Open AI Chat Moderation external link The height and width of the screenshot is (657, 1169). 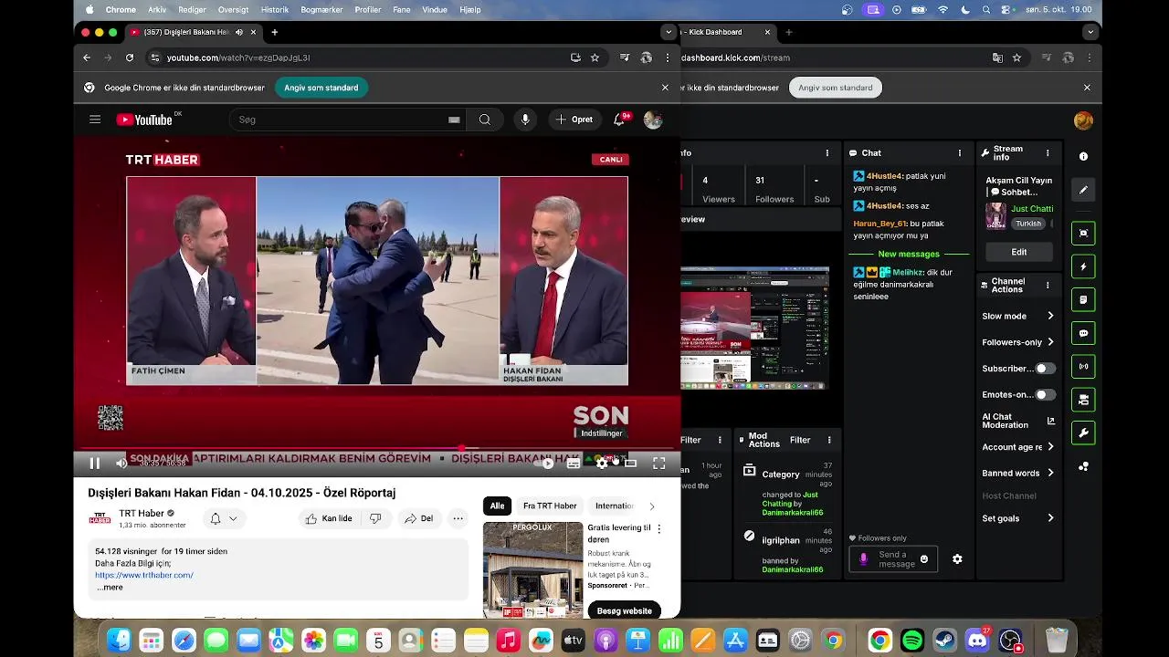[1051, 421]
